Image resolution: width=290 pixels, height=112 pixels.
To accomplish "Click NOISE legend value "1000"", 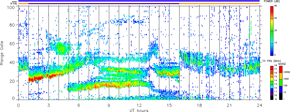I will click(285, 79).
